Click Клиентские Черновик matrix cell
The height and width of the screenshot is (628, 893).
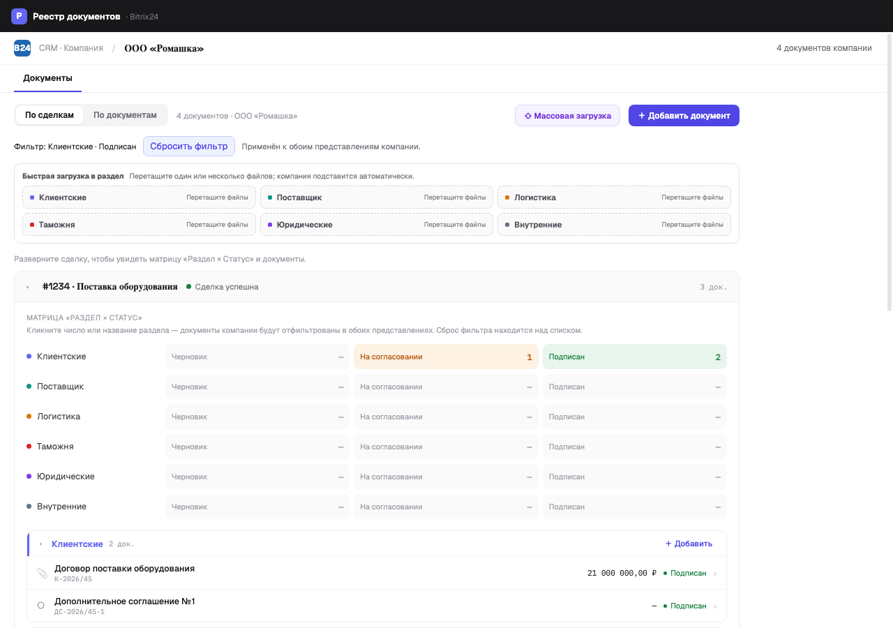[x=257, y=357]
